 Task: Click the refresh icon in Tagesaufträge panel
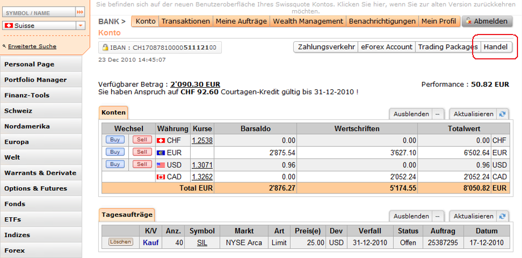(x=502, y=216)
